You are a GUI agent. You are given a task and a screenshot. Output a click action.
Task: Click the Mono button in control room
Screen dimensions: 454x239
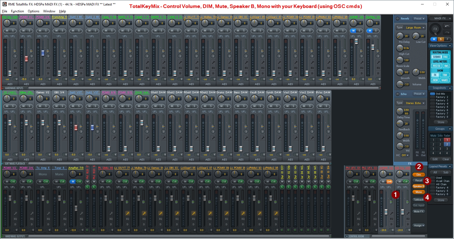coord(419,192)
